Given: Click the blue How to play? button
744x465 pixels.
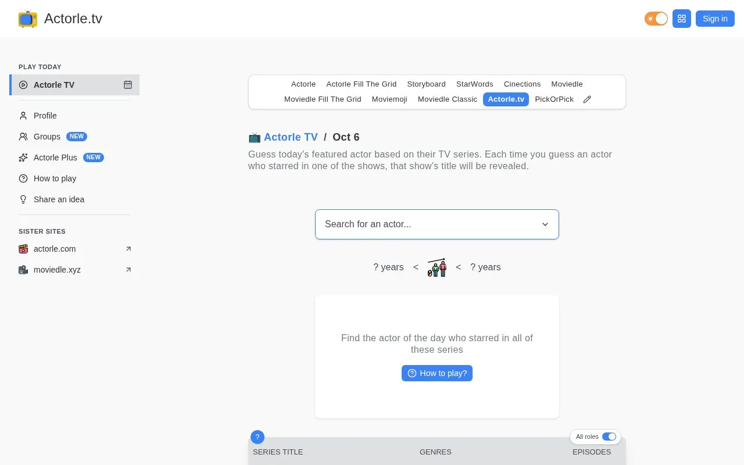Looking at the screenshot, I should tap(437, 373).
